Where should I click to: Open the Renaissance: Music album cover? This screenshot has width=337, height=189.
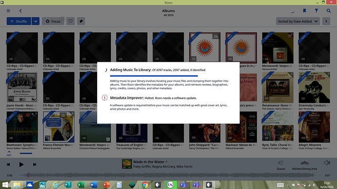coord(278,87)
